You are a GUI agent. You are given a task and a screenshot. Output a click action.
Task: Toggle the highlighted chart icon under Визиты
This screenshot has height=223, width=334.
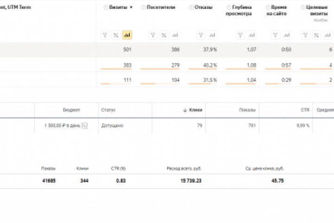point(127,35)
